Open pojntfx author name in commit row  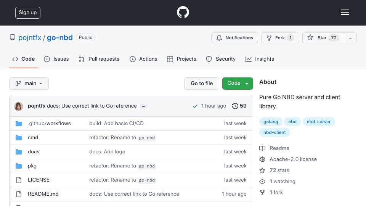tap(37, 106)
